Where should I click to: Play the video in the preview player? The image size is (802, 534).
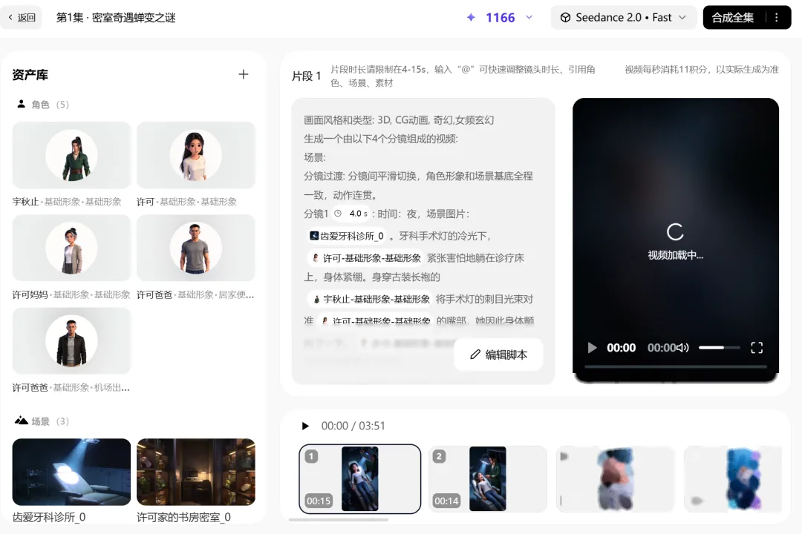click(x=592, y=348)
